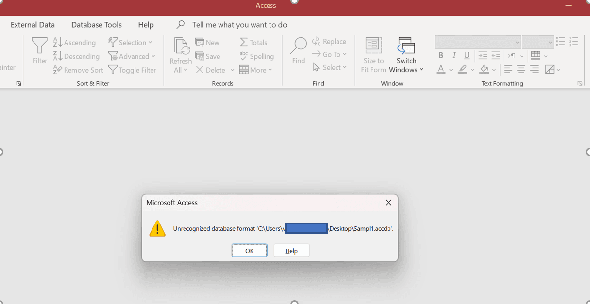Open the Database Tools tab

coord(97,25)
